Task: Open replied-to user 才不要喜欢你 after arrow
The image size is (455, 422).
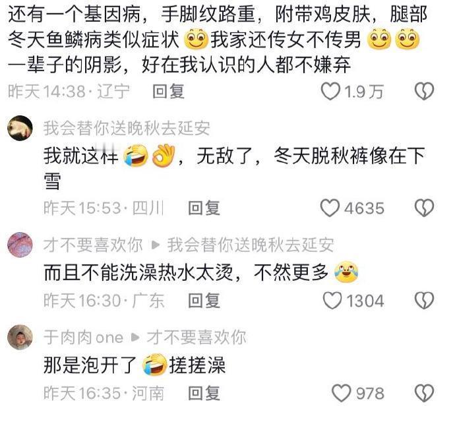Action: click(197, 337)
